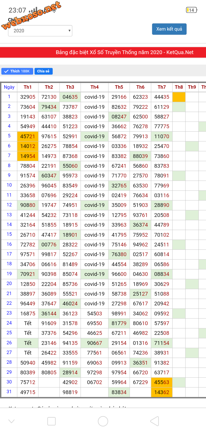Viewport: 206px width, 435px height.
Task: Click cell 36351 in Th6
Action: [x=140, y=363]
